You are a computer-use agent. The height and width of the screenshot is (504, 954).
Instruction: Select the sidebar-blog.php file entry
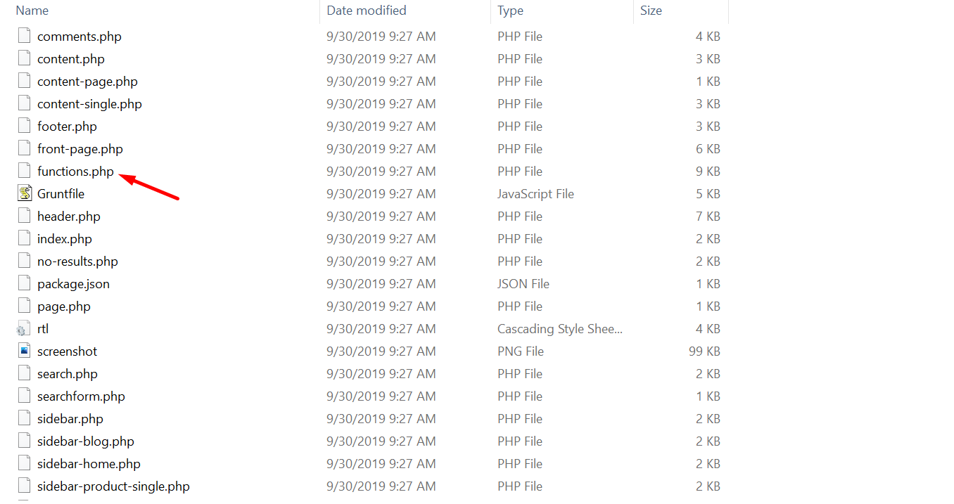tap(86, 441)
